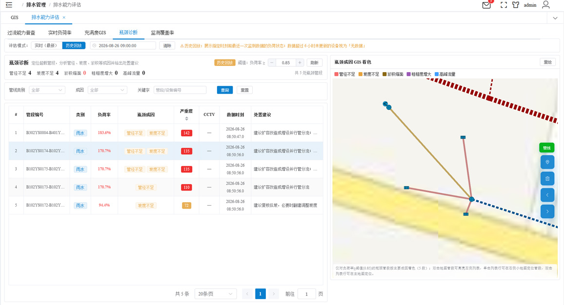Open the 充满度GIS tab
The width and height of the screenshot is (564, 305).
click(95, 33)
